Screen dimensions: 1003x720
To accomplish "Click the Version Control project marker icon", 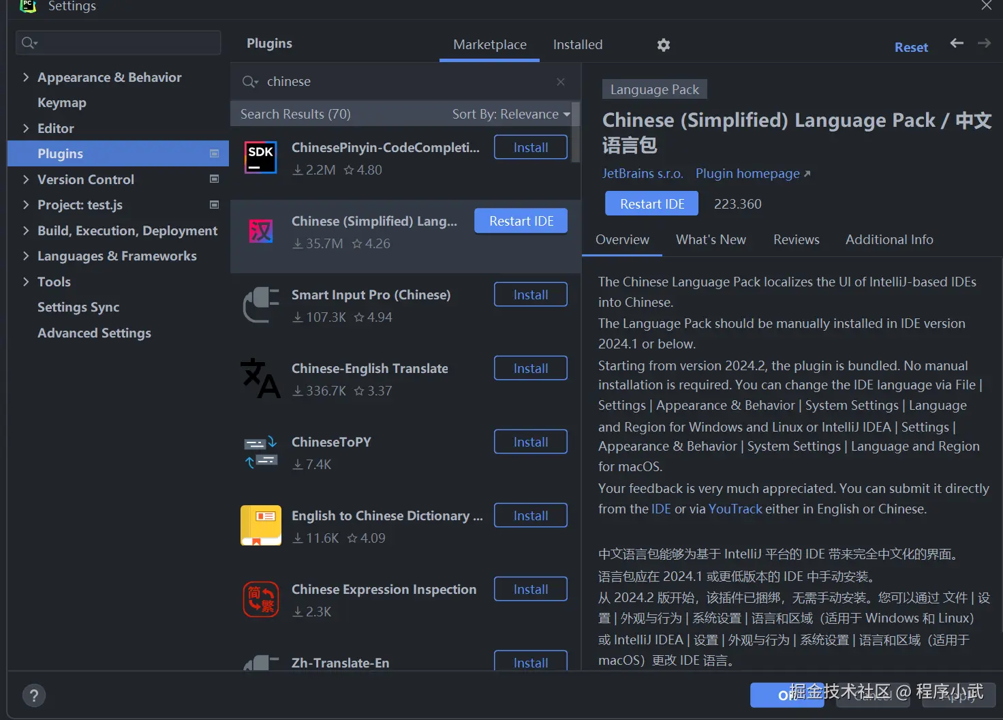I will point(215,179).
